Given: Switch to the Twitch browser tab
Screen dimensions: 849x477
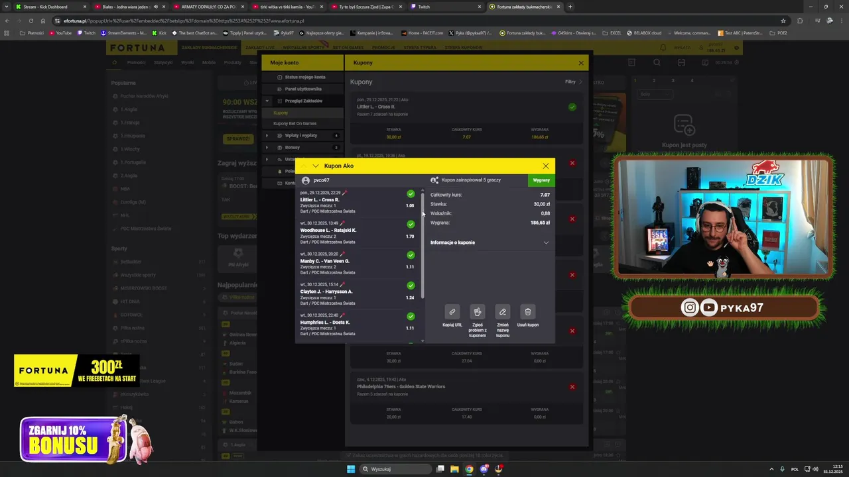Looking at the screenshot, I should tap(446, 7).
